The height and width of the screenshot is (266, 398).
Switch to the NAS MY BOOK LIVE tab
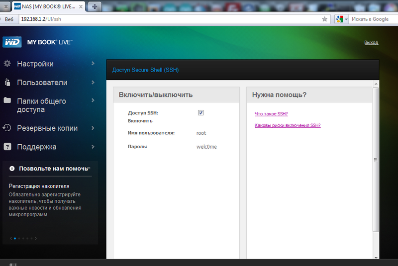pyautogui.click(x=48, y=6)
